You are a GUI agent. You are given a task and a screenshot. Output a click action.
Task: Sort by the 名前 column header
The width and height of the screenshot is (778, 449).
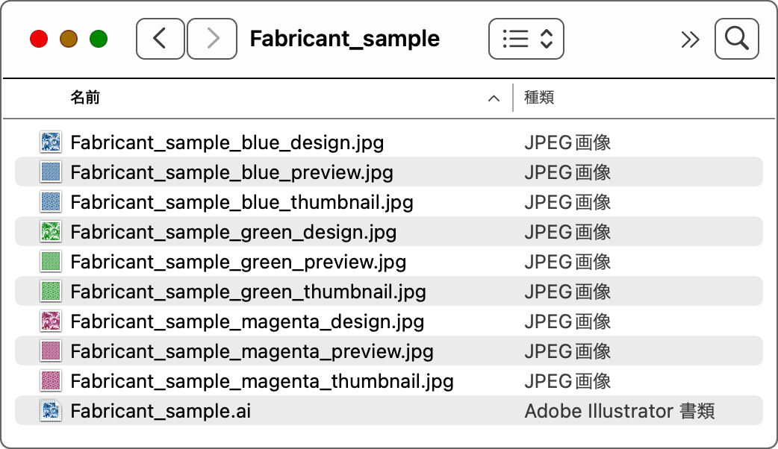tap(85, 97)
